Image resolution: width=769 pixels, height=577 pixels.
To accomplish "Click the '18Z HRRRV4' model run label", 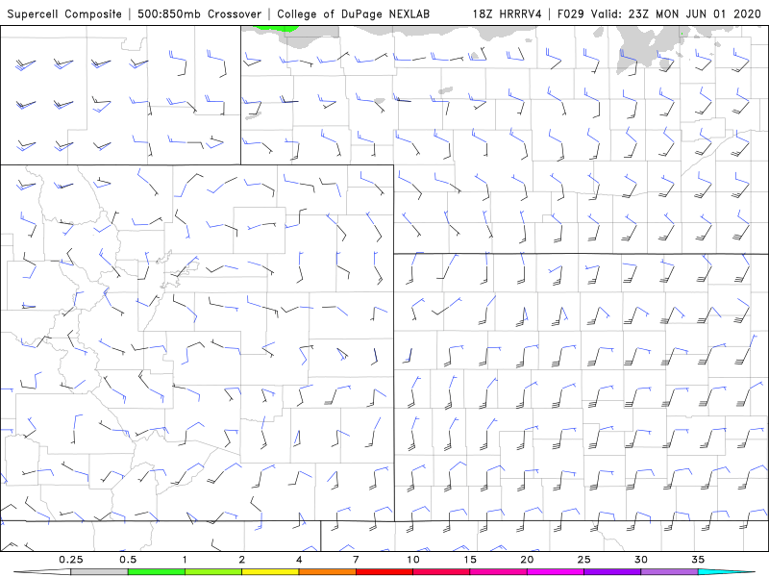I will pyautogui.click(x=508, y=13).
